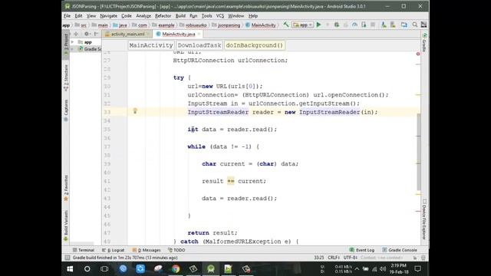Click the lock read-only icon in status bar
Image resolution: width=491 pixels, height=276 pixels.
pos(415,258)
